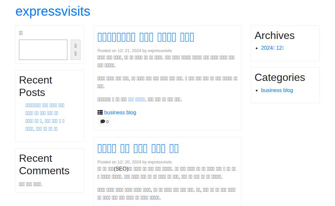Click the list icon beside business blog
Viewport: 335px width, 206px height.
click(x=100, y=112)
